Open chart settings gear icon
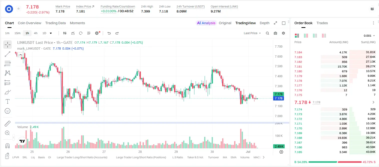This screenshot has height=167, width=379. pyautogui.click(x=283, y=33)
